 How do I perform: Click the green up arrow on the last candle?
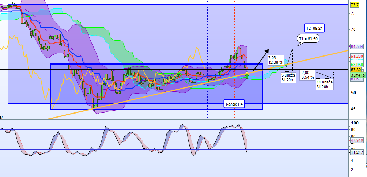pos(247,76)
